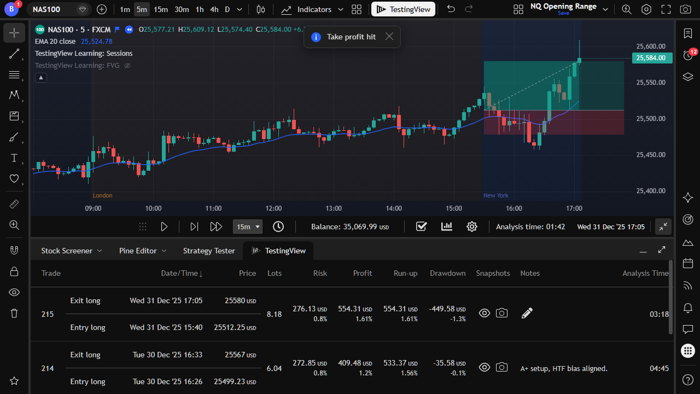This screenshot has width=700, height=394.
Task: Open the Fibonacci retracement tool group
Action: pos(14,74)
